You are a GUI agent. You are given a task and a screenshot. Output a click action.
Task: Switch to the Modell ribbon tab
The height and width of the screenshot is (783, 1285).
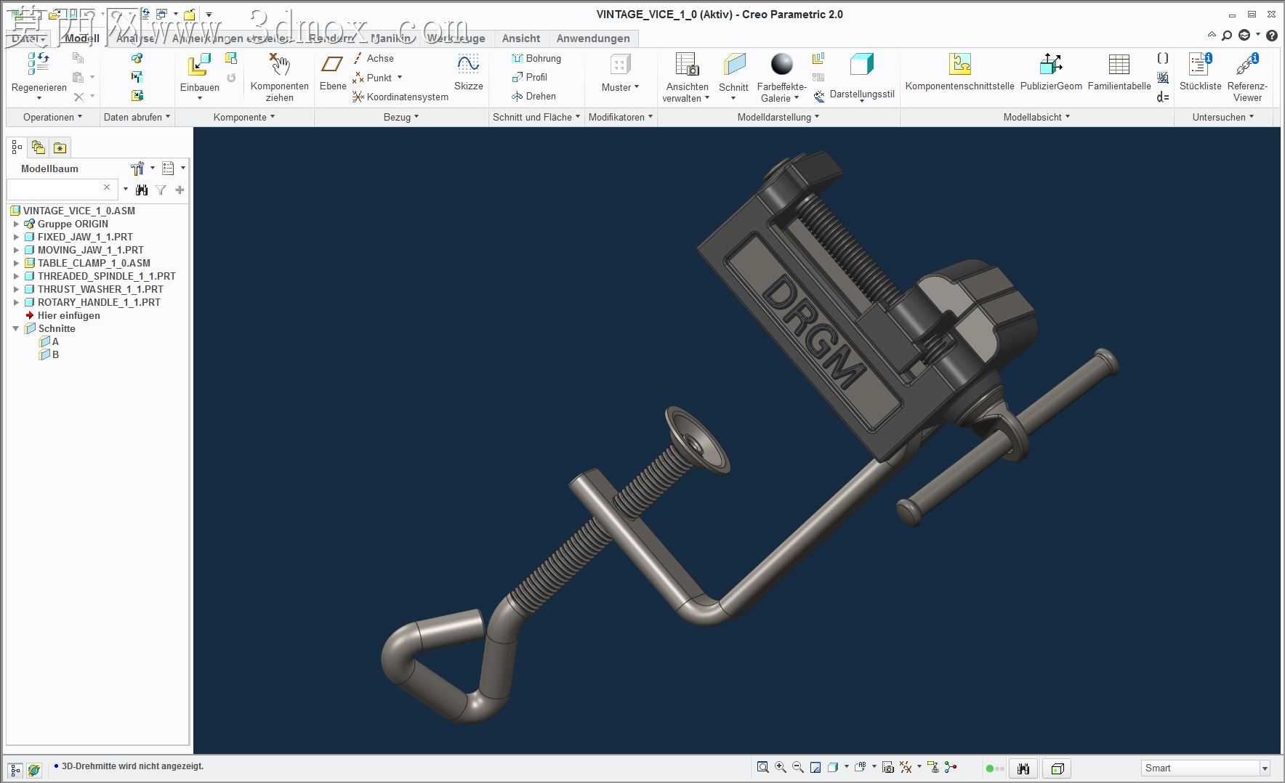pos(82,38)
